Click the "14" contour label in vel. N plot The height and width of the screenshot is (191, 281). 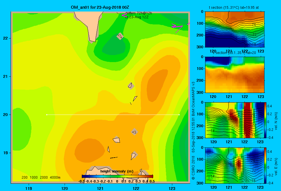point(212,131)
